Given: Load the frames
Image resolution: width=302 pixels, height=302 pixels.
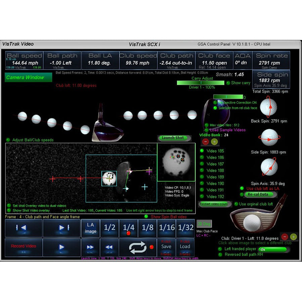Looking at the screenshot, I should point(185,247).
